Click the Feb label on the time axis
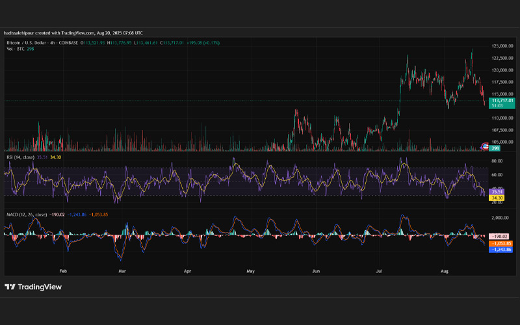Viewport: 520px width, 325px height. point(63,271)
